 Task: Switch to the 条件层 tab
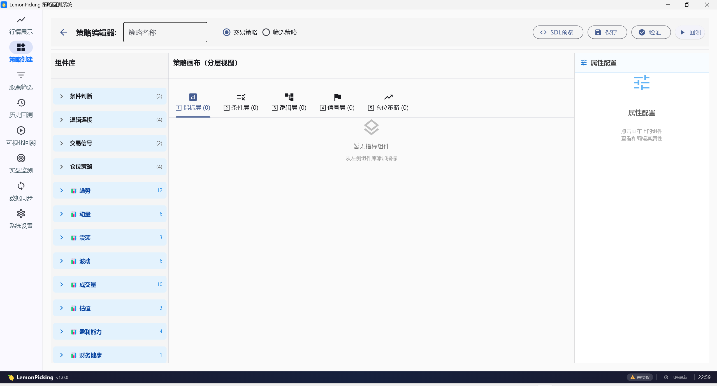click(x=241, y=102)
